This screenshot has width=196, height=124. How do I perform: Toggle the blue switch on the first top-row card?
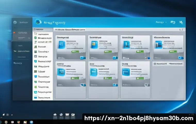point(83,57)
